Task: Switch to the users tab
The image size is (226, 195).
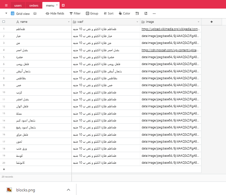Action: coord(18,6)
